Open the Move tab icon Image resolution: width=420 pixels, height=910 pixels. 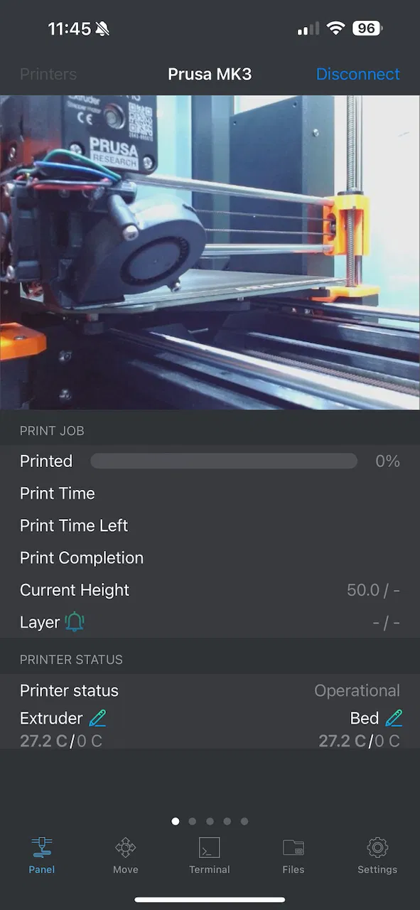(x=126, y=847)
